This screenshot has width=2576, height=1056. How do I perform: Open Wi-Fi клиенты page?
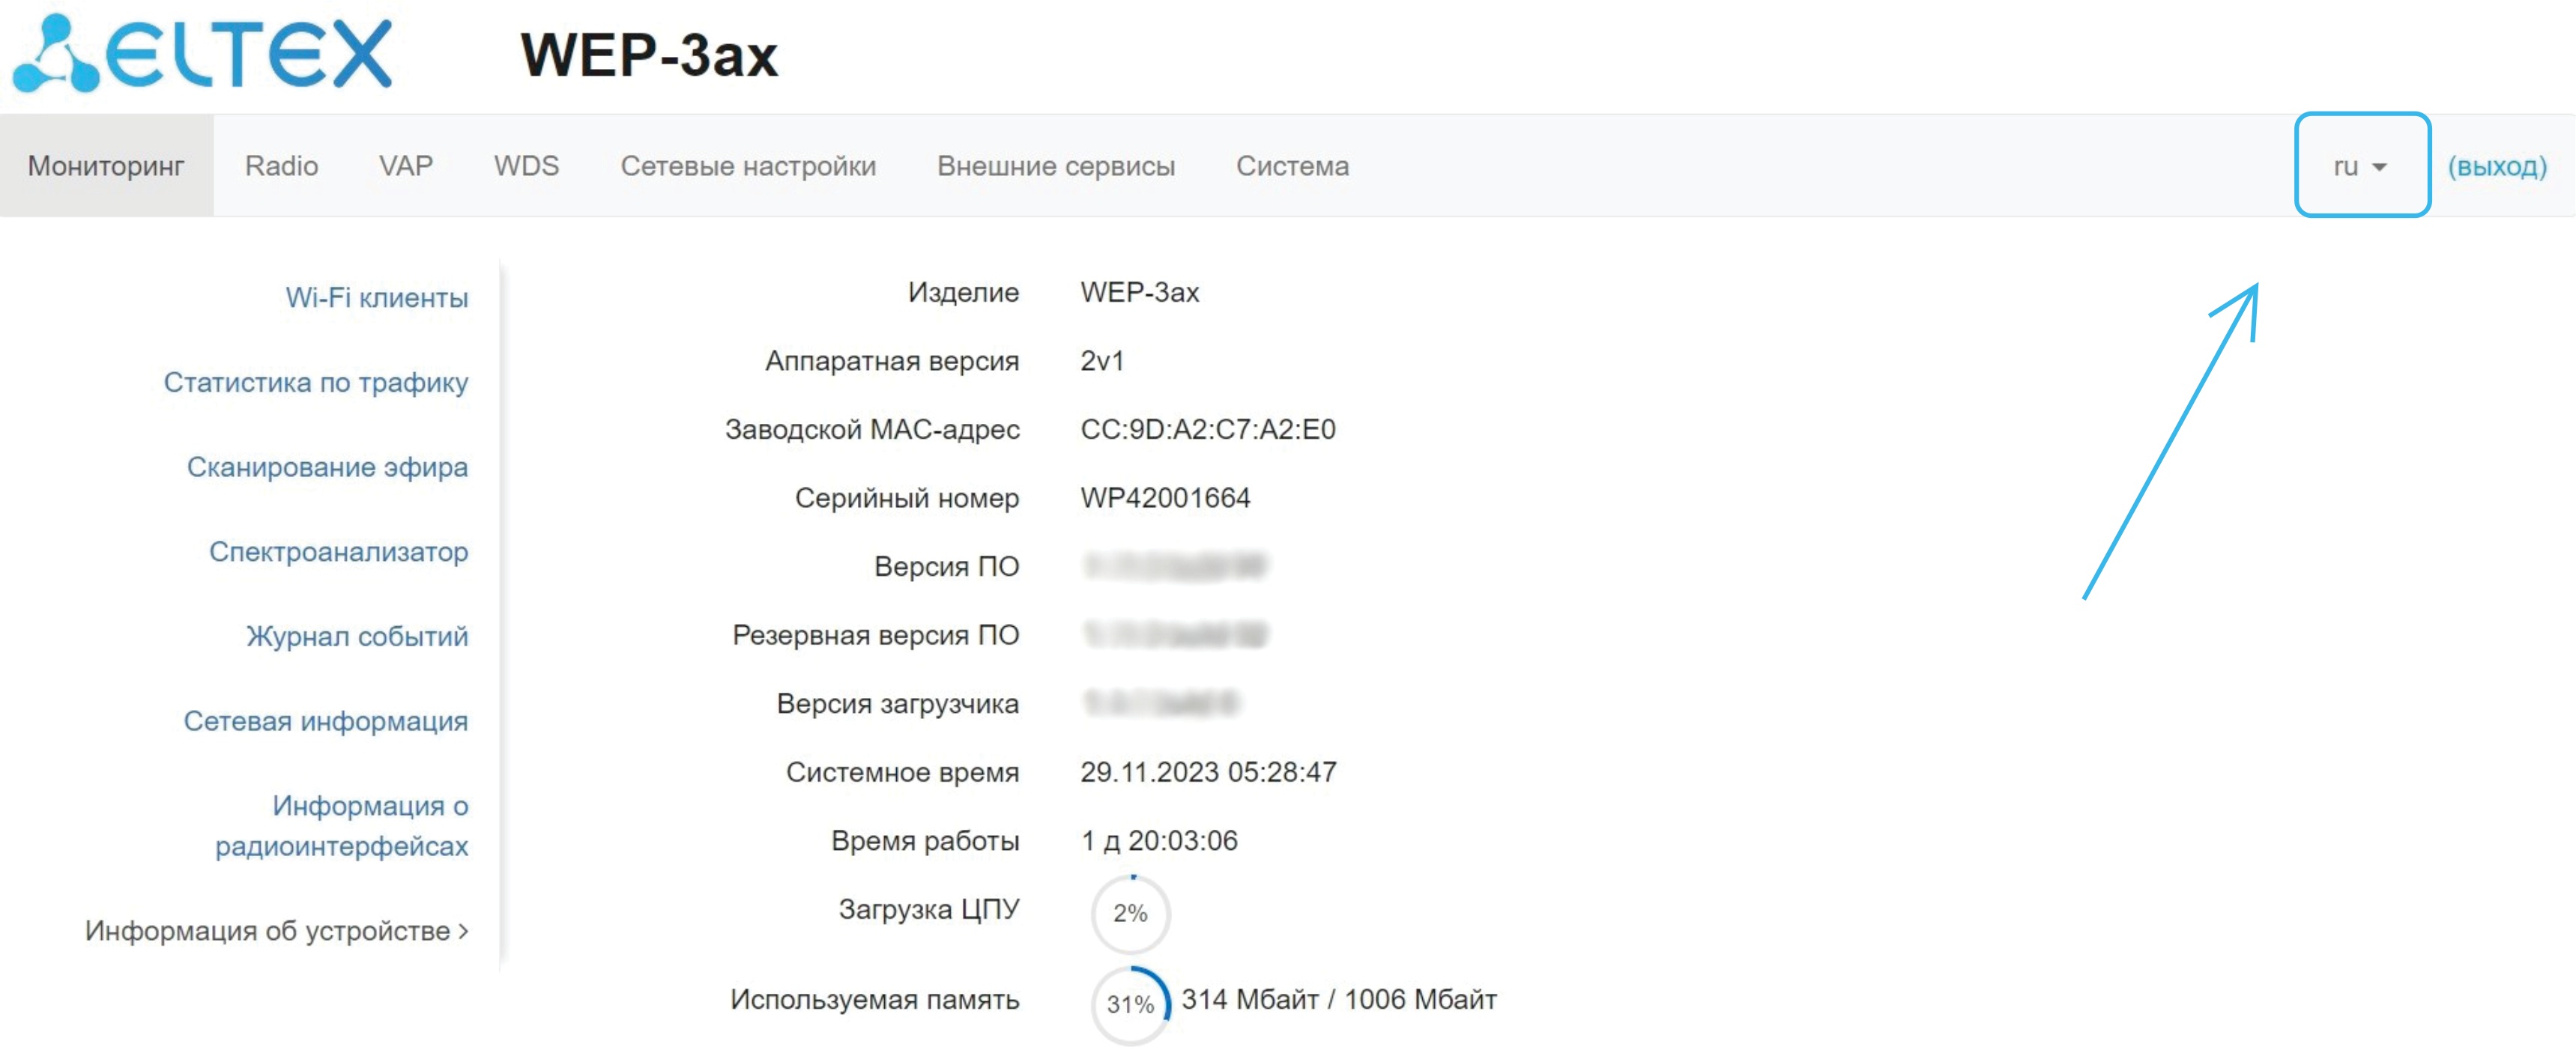[x=376, y=298]
